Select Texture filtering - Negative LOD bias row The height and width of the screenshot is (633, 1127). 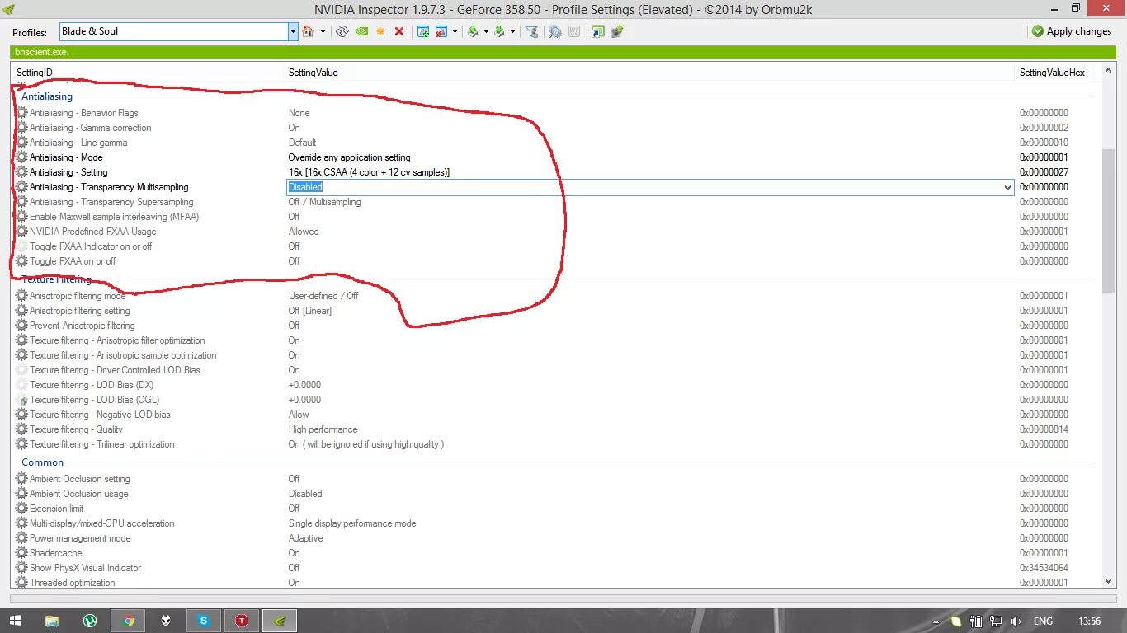554,415
